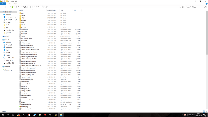Open the File ribbon tab

click(3, 4)
